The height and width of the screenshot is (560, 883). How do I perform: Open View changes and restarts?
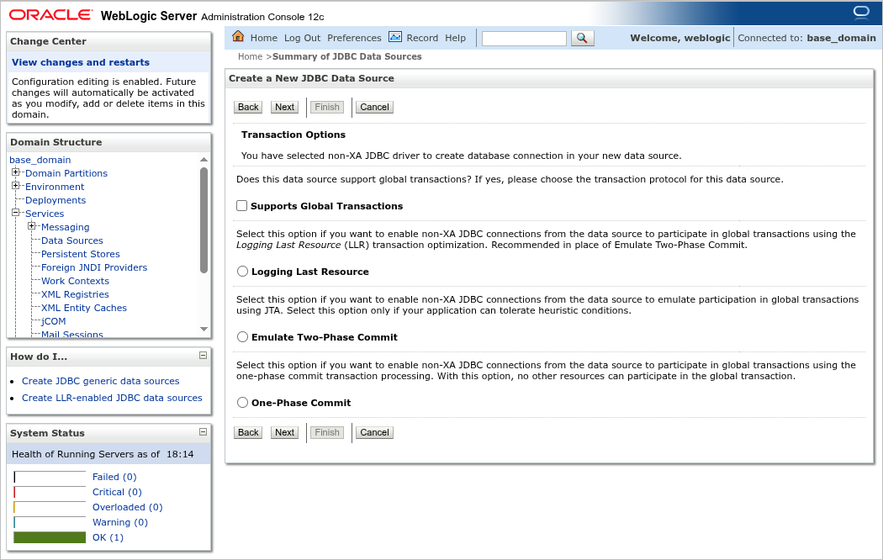pos(80,61)
